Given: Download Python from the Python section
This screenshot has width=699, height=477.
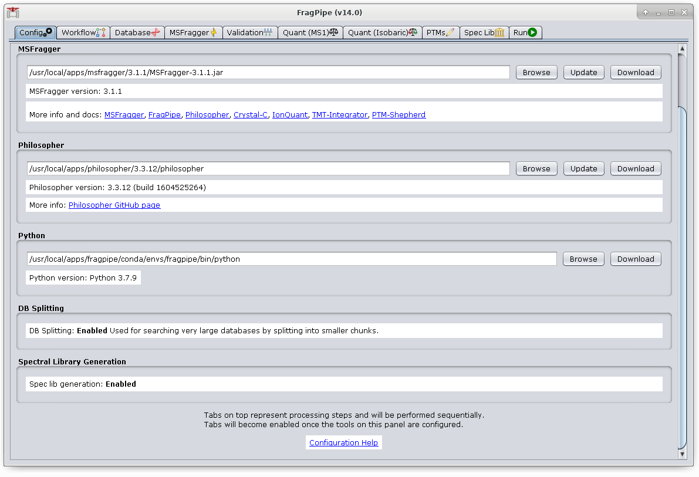Looking at the screenshot, I should tap(635, 259).
